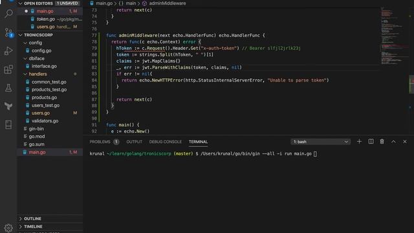The width and height of the screenshot is (414, 233).
Task: Click the main package breadcrumb segment
Action: point(131,3)
